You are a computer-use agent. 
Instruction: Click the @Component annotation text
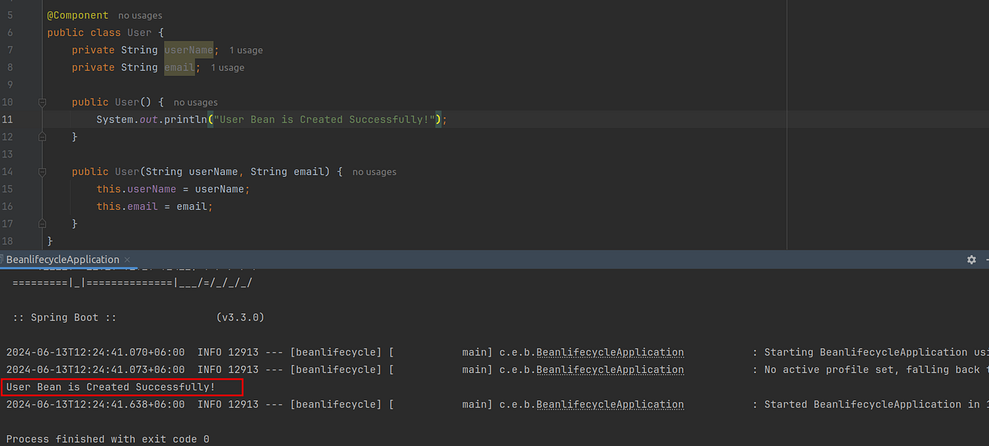click(x=77, y=15)
